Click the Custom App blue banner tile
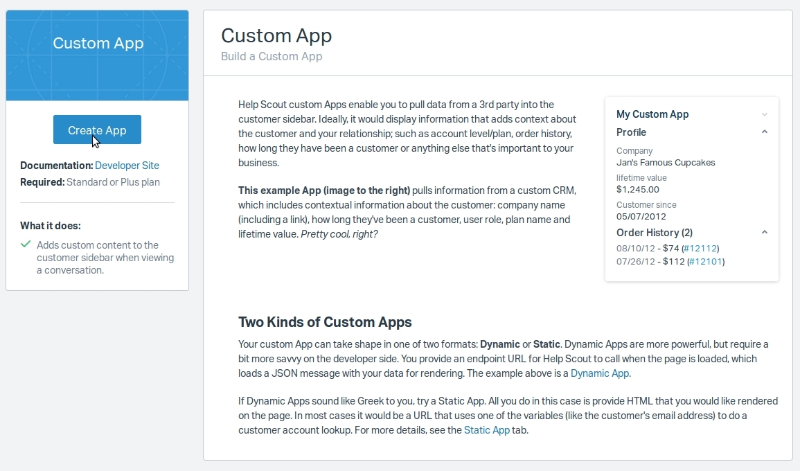The height and width of the screenshot is (471, 800). (x=98, y=55)
